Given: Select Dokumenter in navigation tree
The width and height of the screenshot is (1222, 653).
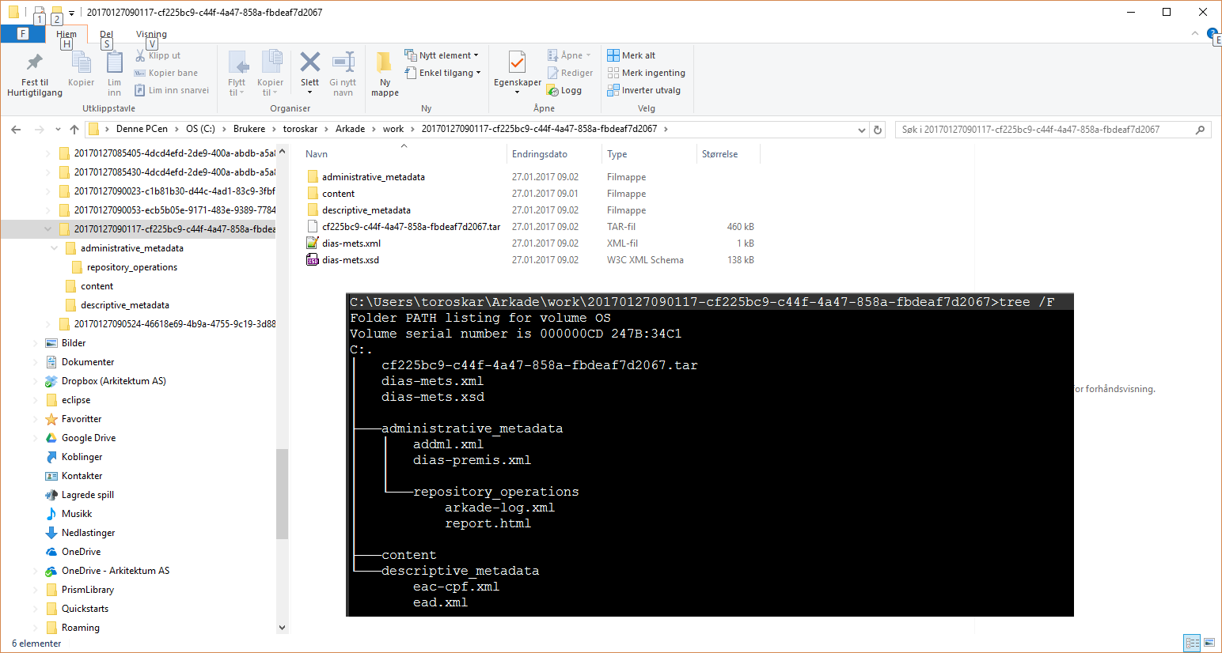Looking at the screenshot, I should tap(88, 362).
